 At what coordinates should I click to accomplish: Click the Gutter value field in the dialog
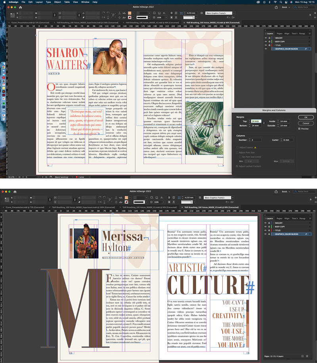pyautogui.click(x=288, y=140)
